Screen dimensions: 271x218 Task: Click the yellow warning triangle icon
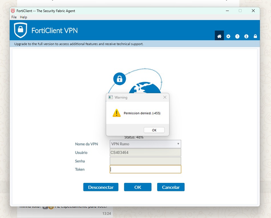(x=117, y=113)
